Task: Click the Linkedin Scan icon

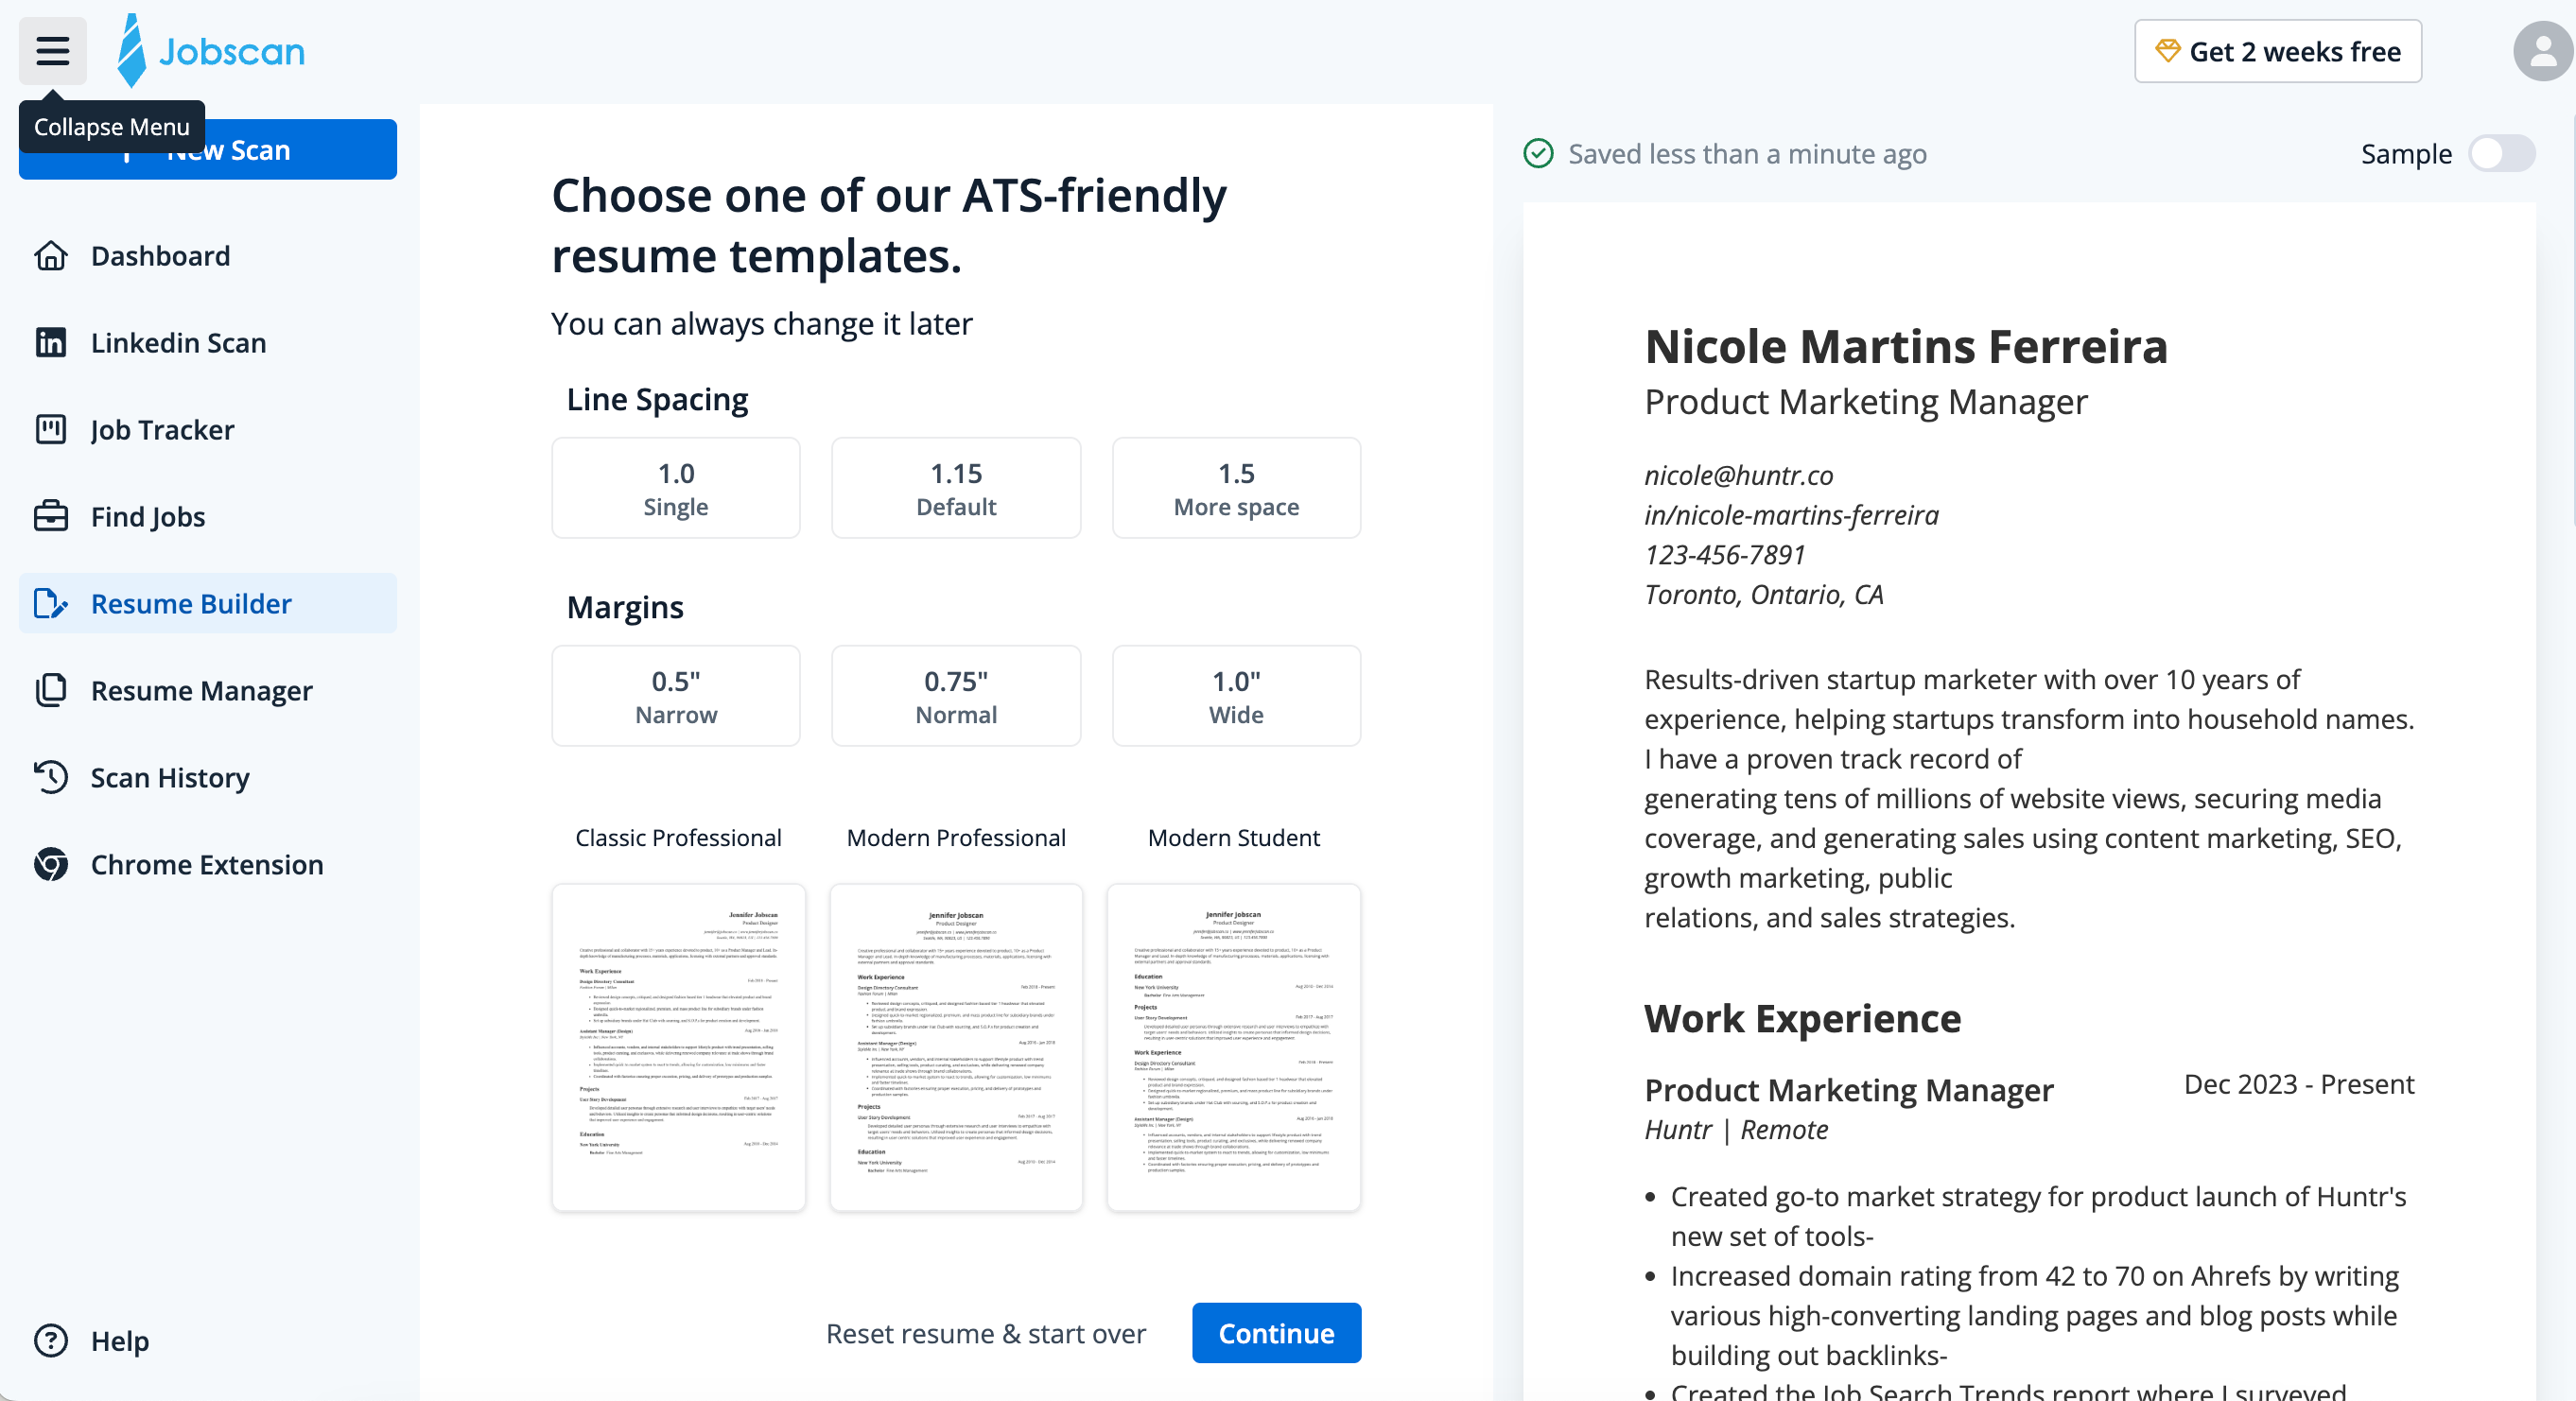Action: (x=51, y=343)
